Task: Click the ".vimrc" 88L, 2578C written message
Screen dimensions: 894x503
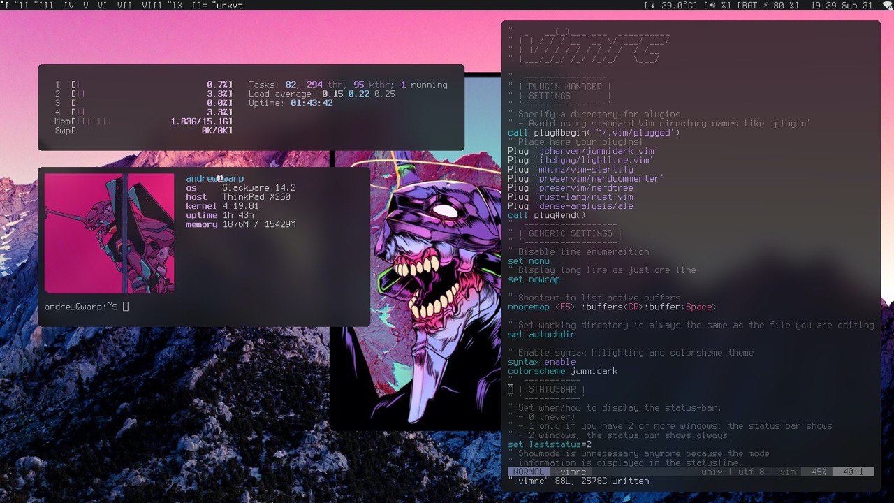Action: coord(578,481)
